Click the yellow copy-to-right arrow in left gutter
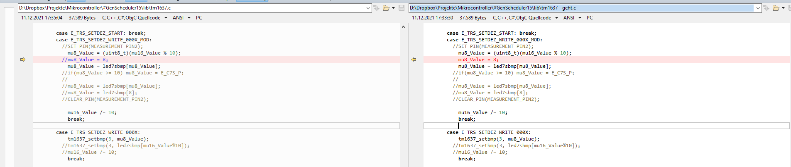Viewport: 791px width, 167px height. [x=23, y=60]
